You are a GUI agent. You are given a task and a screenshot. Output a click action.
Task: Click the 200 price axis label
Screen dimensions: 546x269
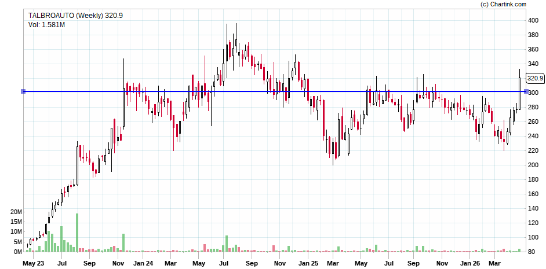533,165
